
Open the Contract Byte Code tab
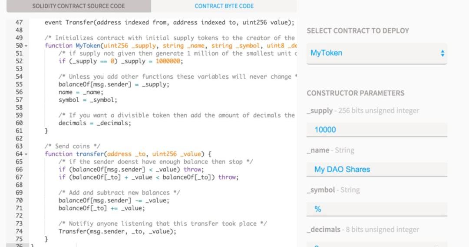click(224, 6)
